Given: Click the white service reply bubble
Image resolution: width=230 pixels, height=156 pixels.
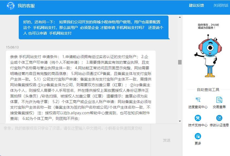Looking at the screenshot, I should coord(81,87).
